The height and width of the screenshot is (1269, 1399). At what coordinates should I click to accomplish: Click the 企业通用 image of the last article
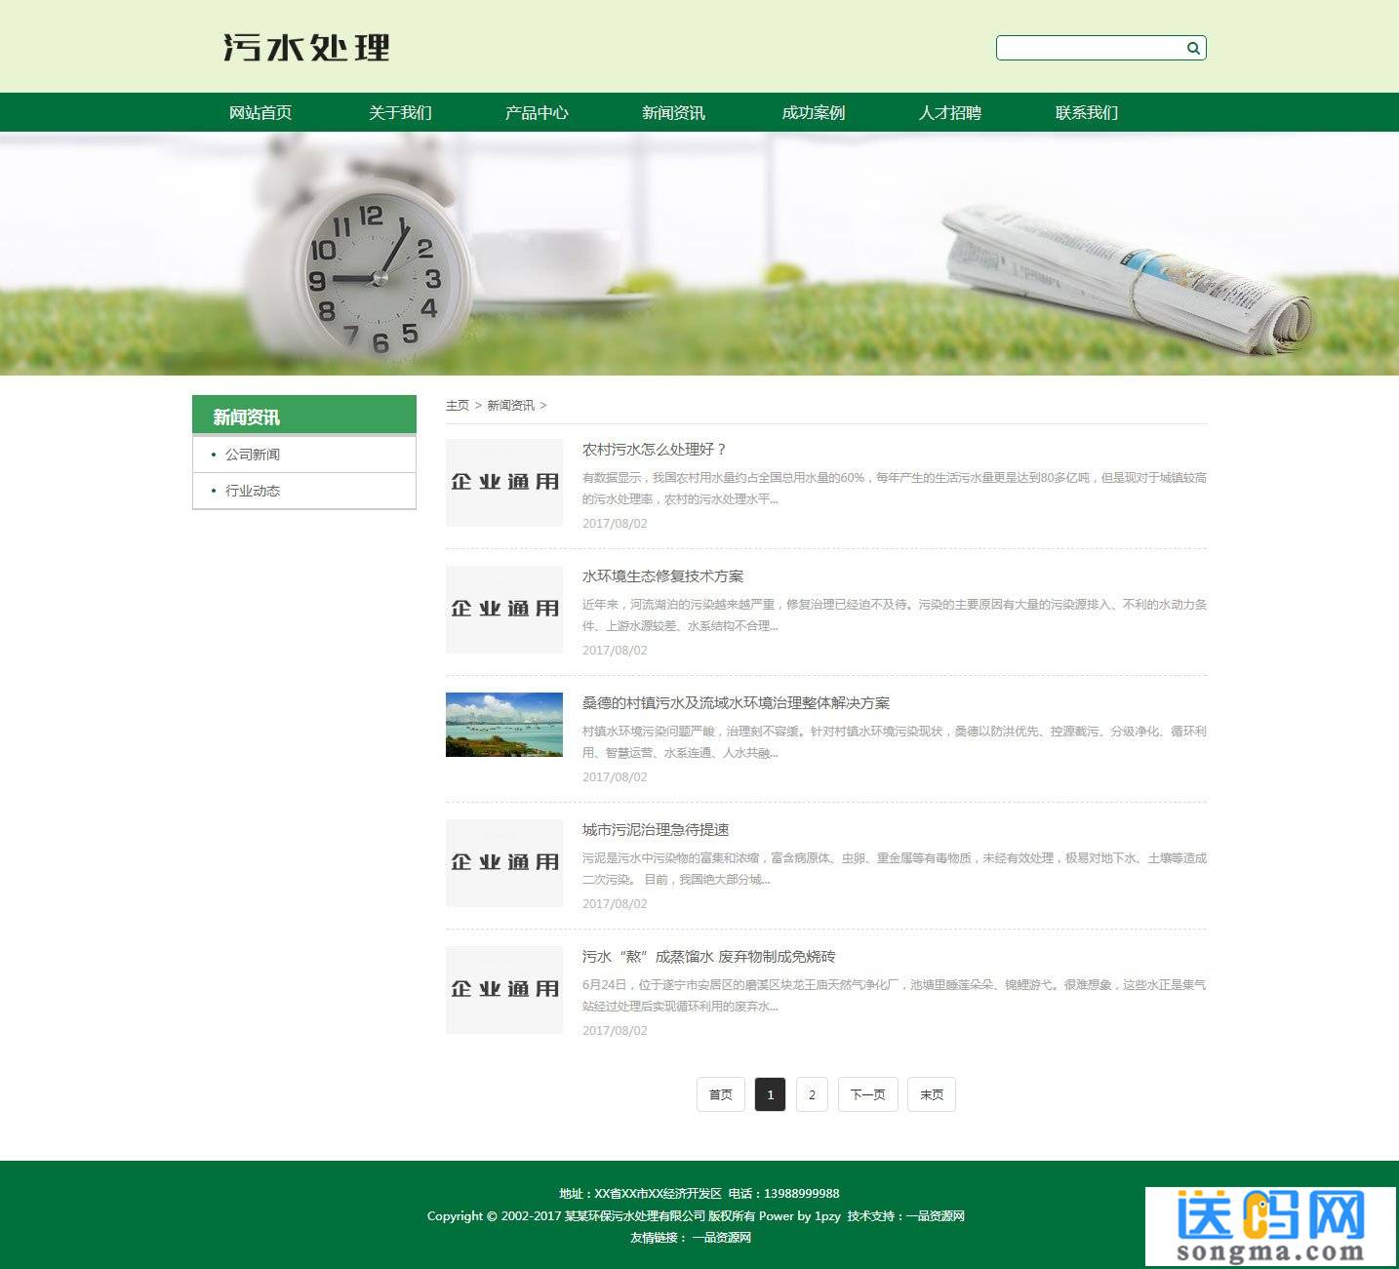(x=503, y=990)
